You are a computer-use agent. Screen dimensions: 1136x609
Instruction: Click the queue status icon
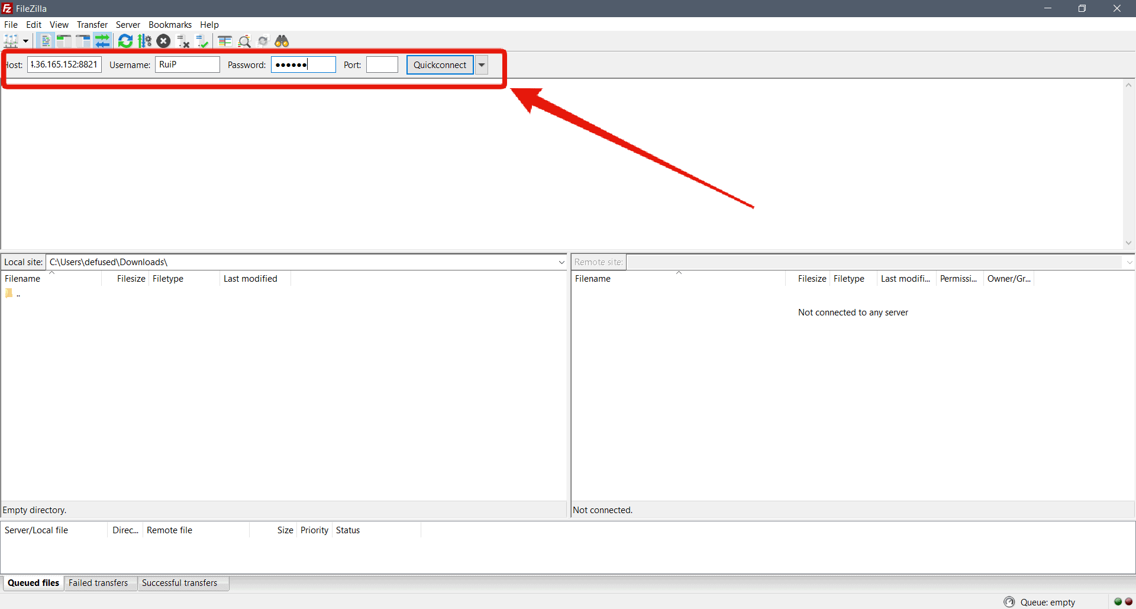[1009, 602]
